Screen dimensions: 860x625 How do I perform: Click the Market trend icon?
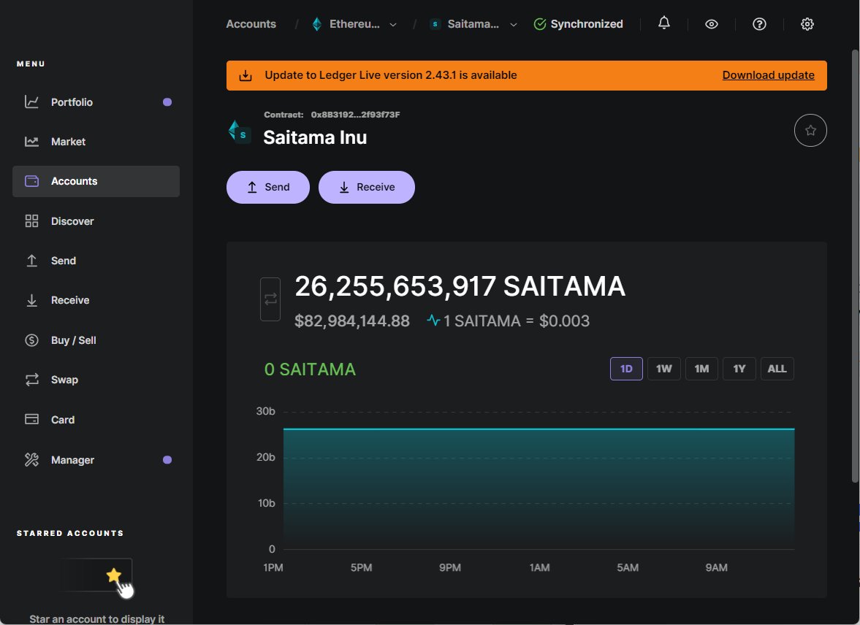[x=32, y=142]
